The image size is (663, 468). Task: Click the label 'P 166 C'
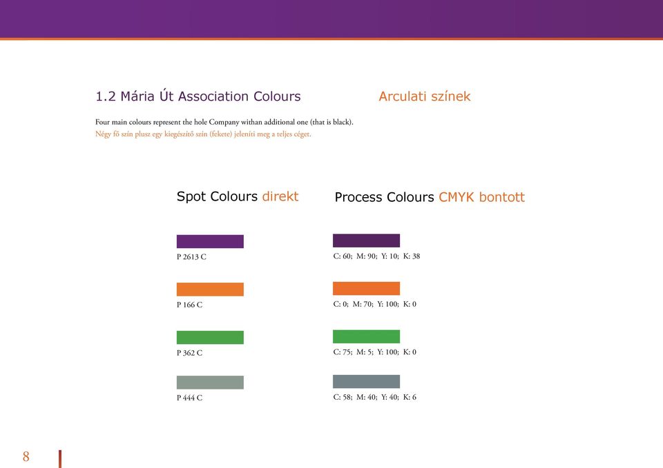189,305
